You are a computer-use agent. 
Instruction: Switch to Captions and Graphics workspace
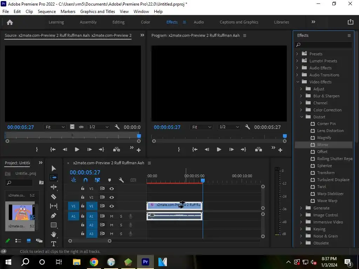click(x=239, y=22)
